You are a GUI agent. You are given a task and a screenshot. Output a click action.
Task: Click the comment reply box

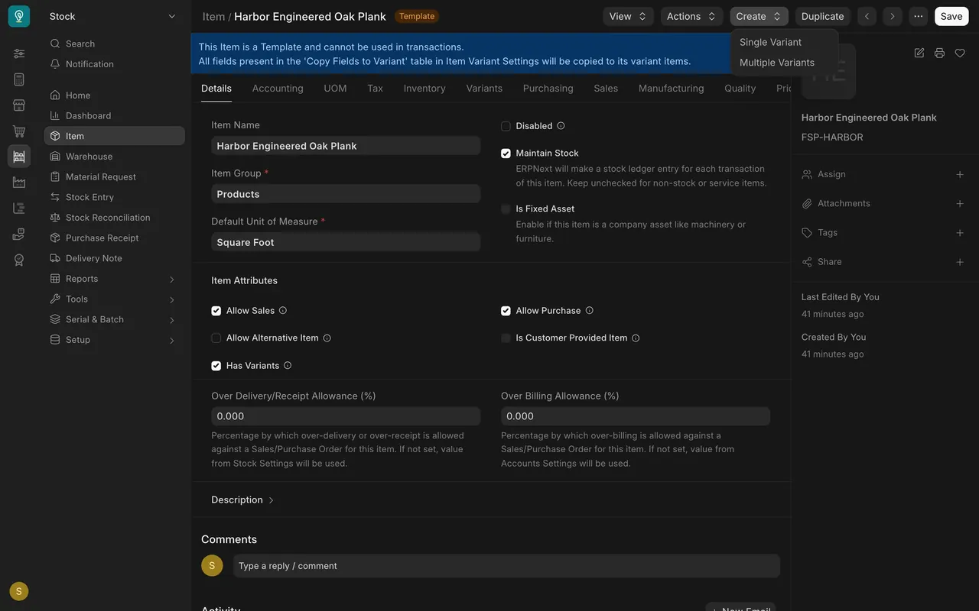pyautogui.click(x=506, y=566)
